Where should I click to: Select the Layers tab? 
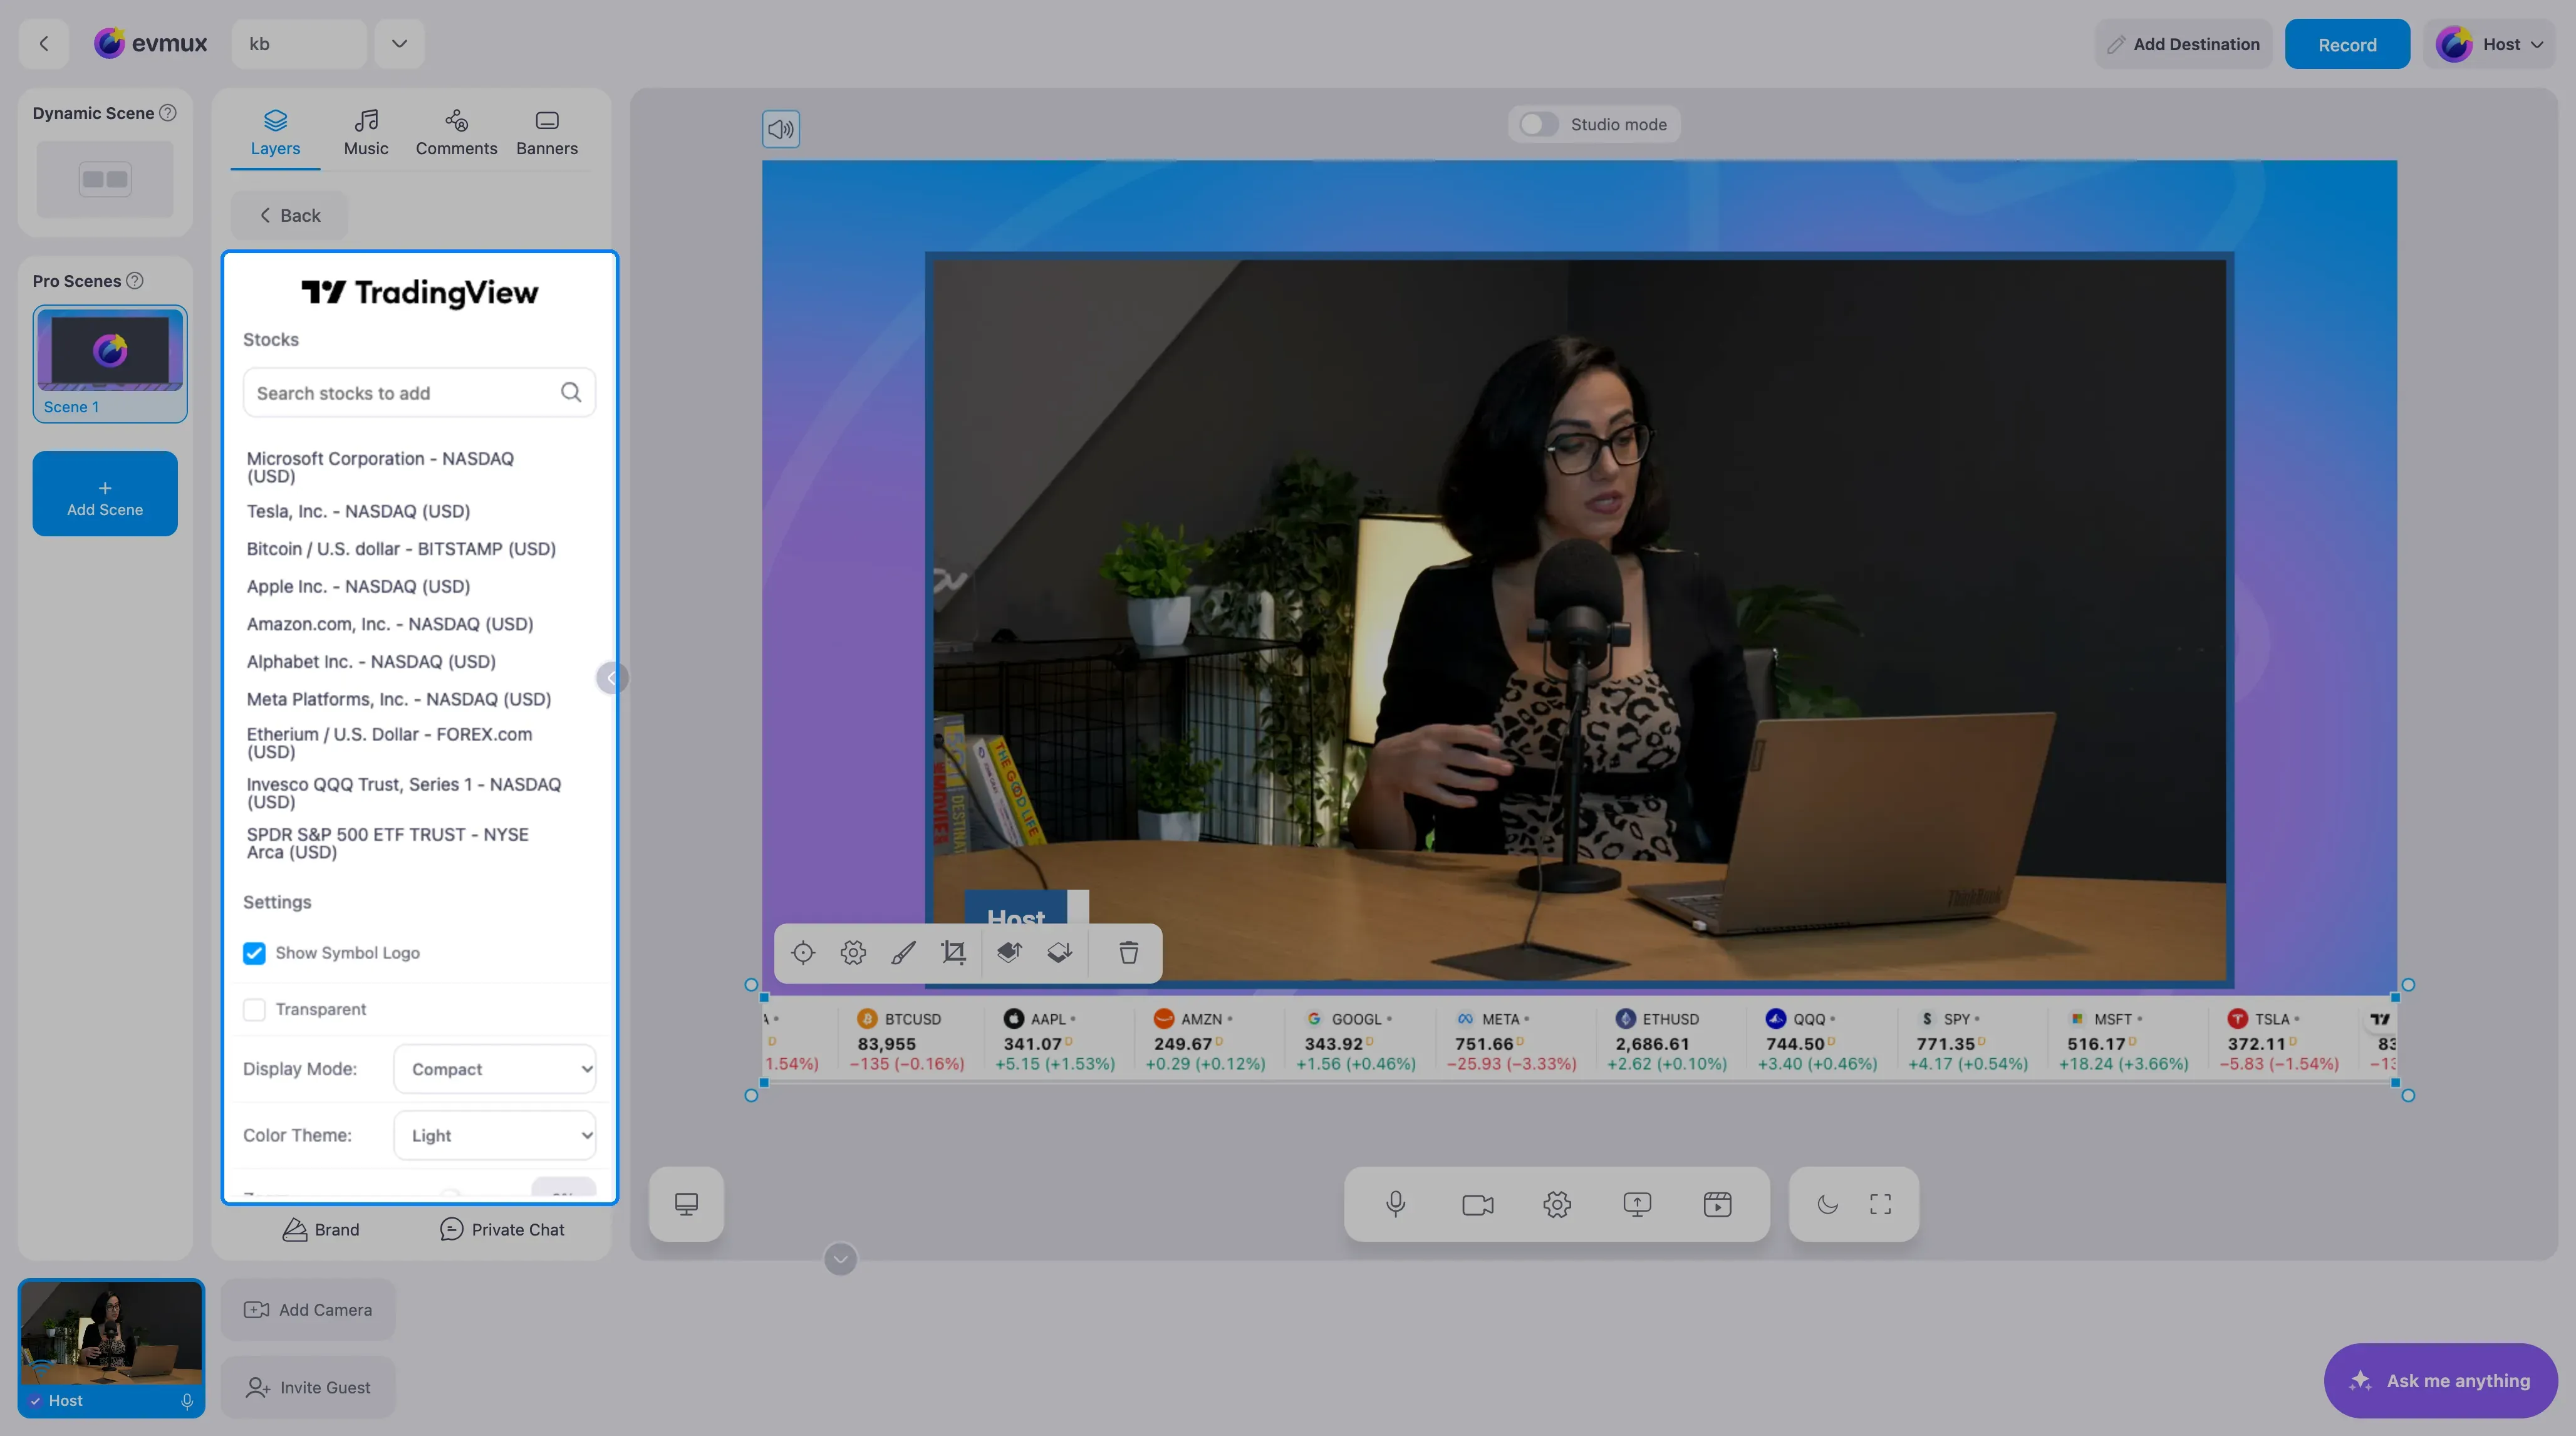pyautogui.click(x=275, y=133)
